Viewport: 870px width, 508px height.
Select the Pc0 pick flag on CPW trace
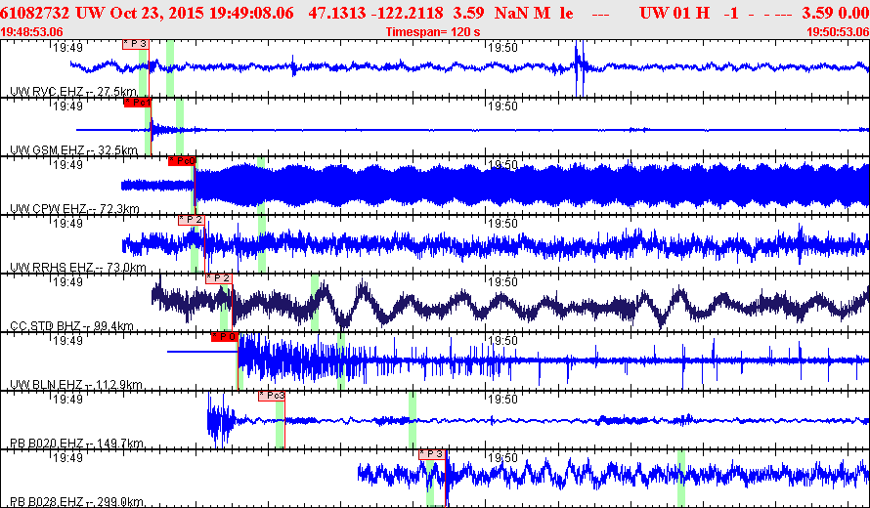point(182,161)
